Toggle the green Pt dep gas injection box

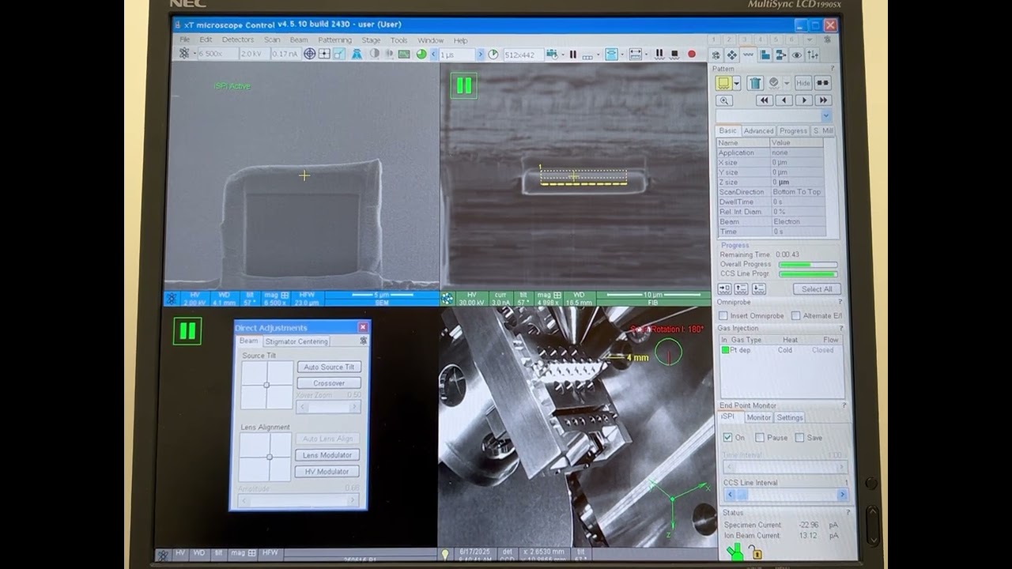(x=725, y=350)
